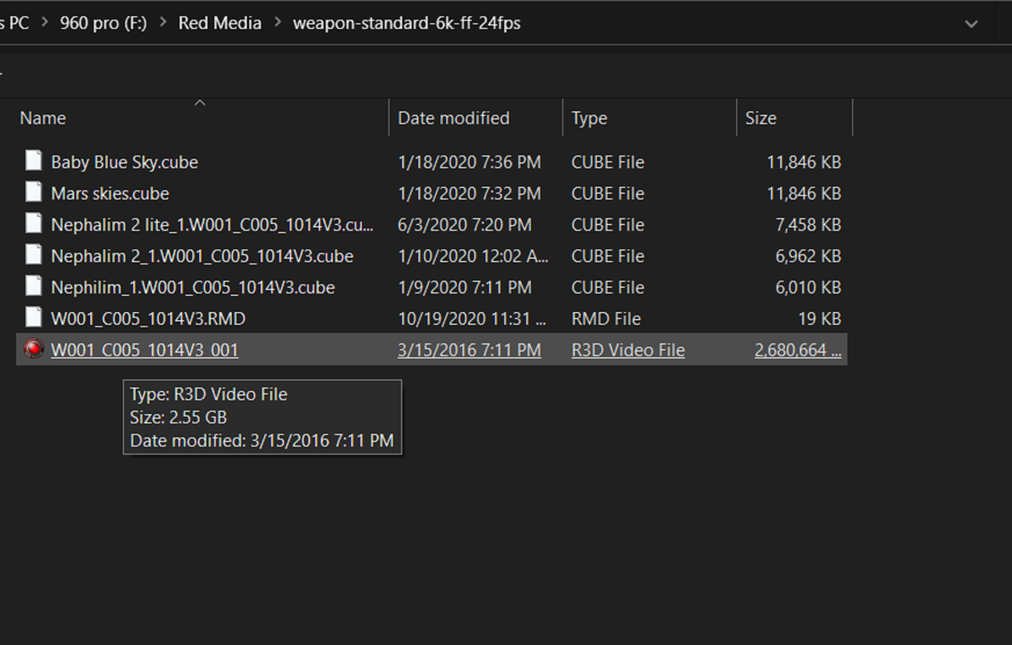Click the 6,010 KB size cell

coord(808,288)
